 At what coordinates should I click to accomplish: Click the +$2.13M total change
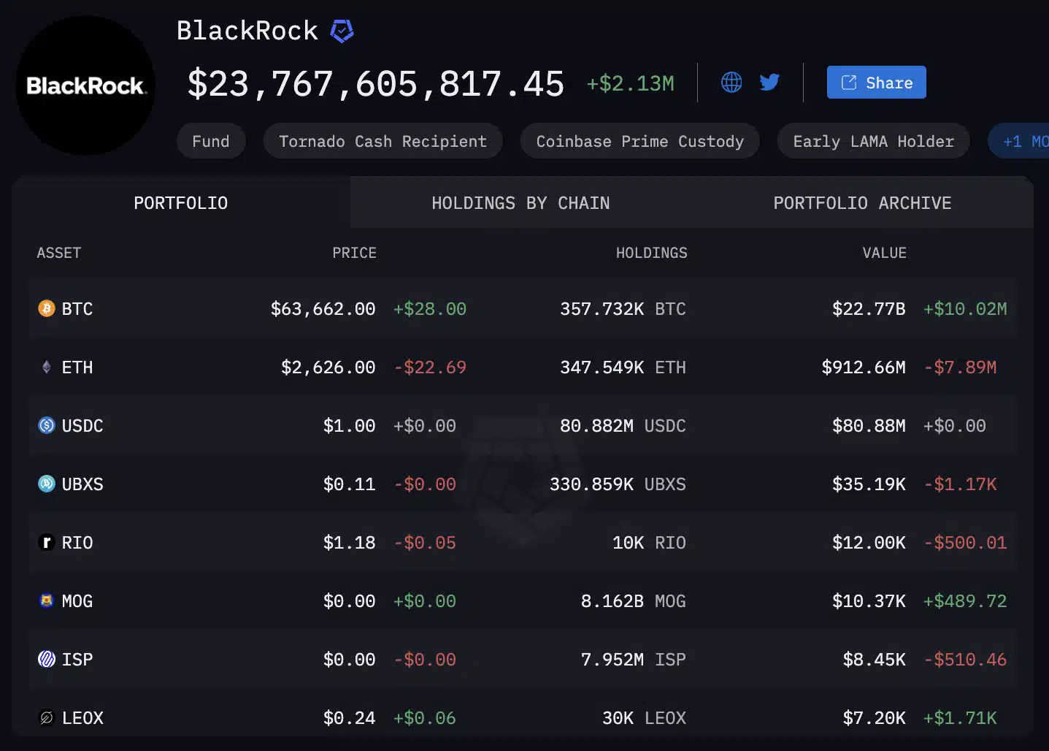coord(631,83)
